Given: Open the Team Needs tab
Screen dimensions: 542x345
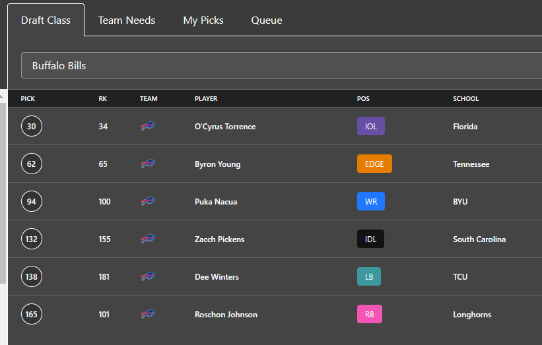Looking at the screenshot, I should click(x=127, y=20).
